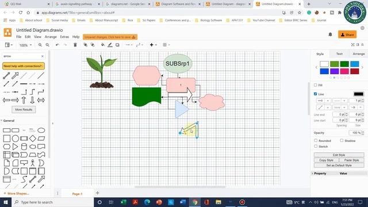Open Excel from the taskbar
This screenshot has height=207, width=368.
pos(124,202)
